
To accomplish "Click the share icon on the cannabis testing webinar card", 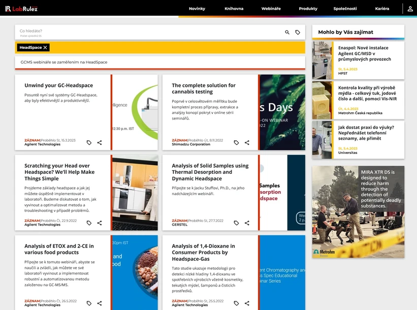I will (x=247, y=143).
